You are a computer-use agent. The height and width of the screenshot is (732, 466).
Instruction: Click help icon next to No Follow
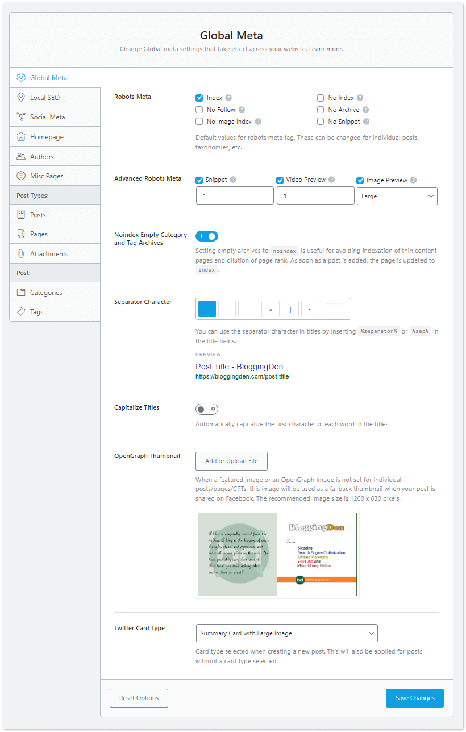pyautogui.click(x=242, y=110)
